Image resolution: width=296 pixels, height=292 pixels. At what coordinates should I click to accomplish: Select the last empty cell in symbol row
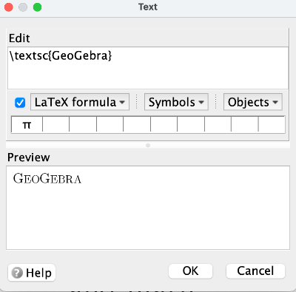272,125
